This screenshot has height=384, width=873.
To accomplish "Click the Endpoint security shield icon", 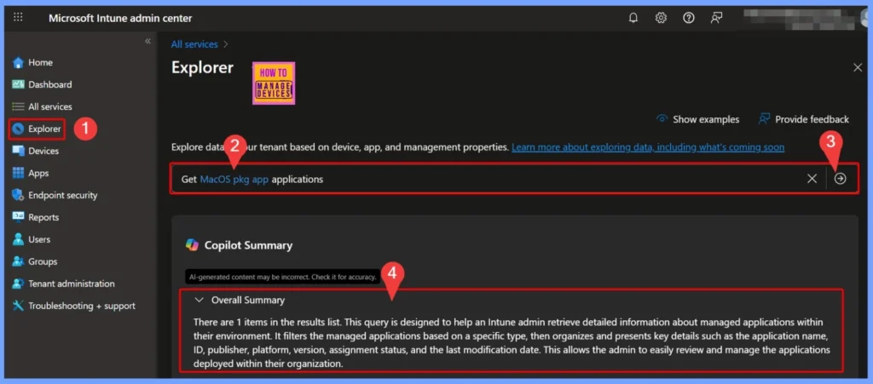I will (x=19, y=195).
